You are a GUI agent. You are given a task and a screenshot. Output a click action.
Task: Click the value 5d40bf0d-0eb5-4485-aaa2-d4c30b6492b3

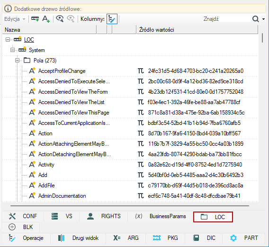196,175
